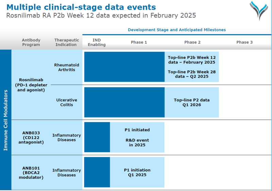Image resolution: width=272 pixels, height=191 pixels.
Task: Click the Ulcerative Colitis indication label
Action: (x=67, y=102)
